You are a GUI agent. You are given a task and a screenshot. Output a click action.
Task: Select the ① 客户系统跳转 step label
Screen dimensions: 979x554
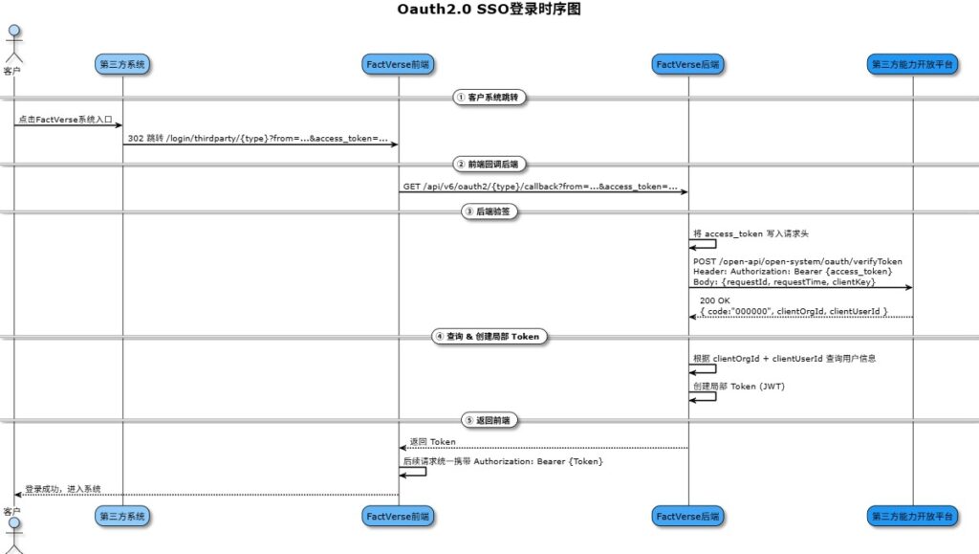click(x=489, y=97)
